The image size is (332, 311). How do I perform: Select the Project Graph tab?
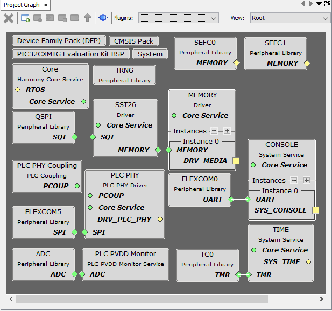coord(21,5)
